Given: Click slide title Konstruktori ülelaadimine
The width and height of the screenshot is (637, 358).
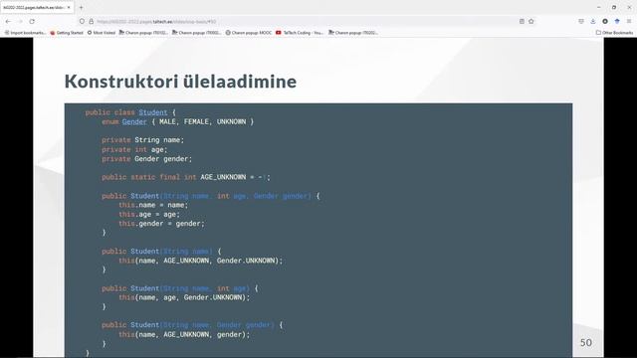Looking at the screenshot, I should click(x=180, y=82).
